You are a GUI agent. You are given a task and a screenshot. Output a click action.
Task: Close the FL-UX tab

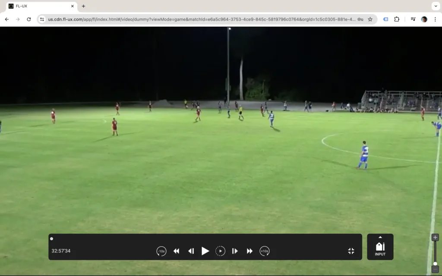coord(72,6)
